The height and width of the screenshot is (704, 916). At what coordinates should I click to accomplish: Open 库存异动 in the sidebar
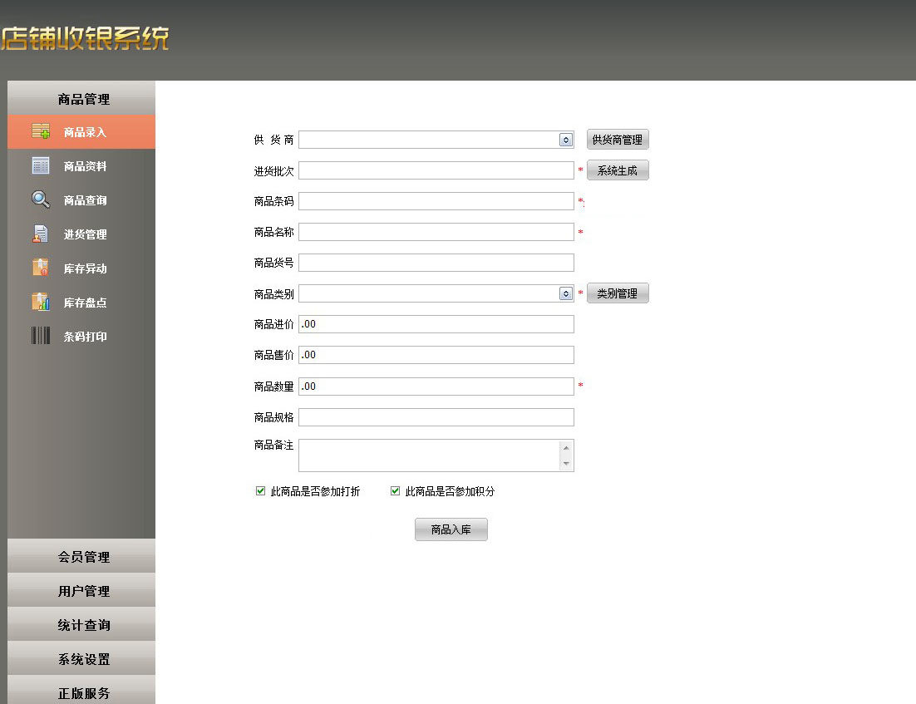click(x=81, y=268)
